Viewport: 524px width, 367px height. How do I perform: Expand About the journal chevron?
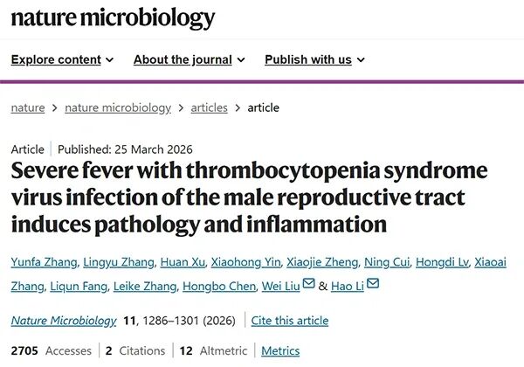(241, 60)
